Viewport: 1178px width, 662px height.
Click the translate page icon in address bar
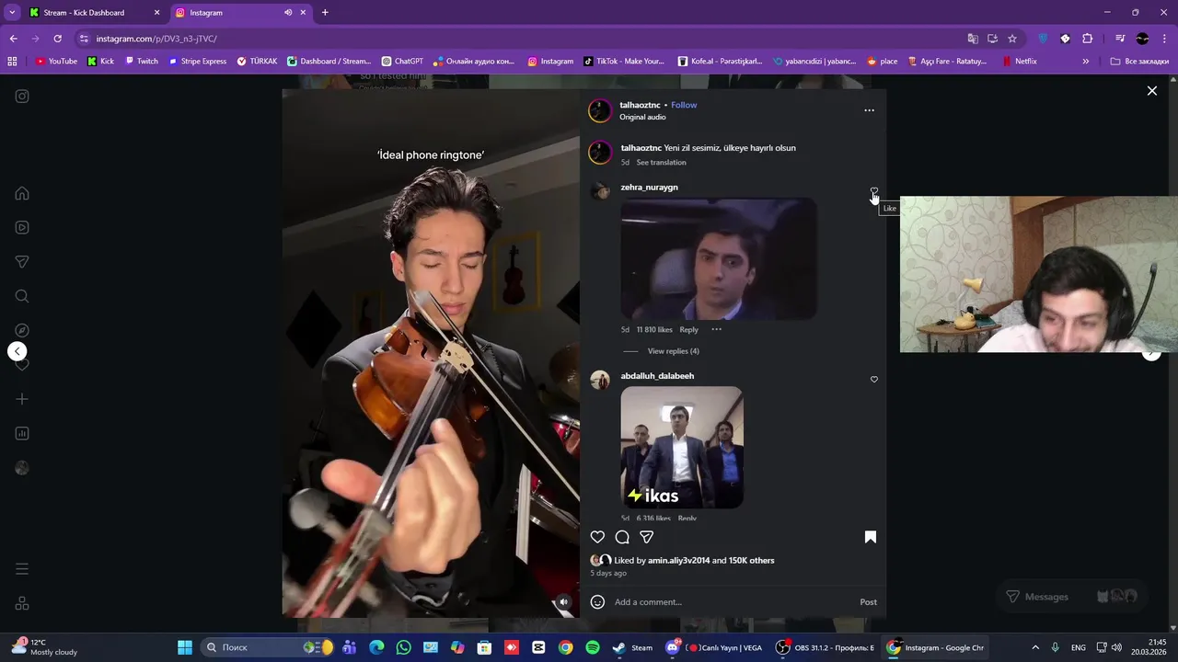coord(973,39)
